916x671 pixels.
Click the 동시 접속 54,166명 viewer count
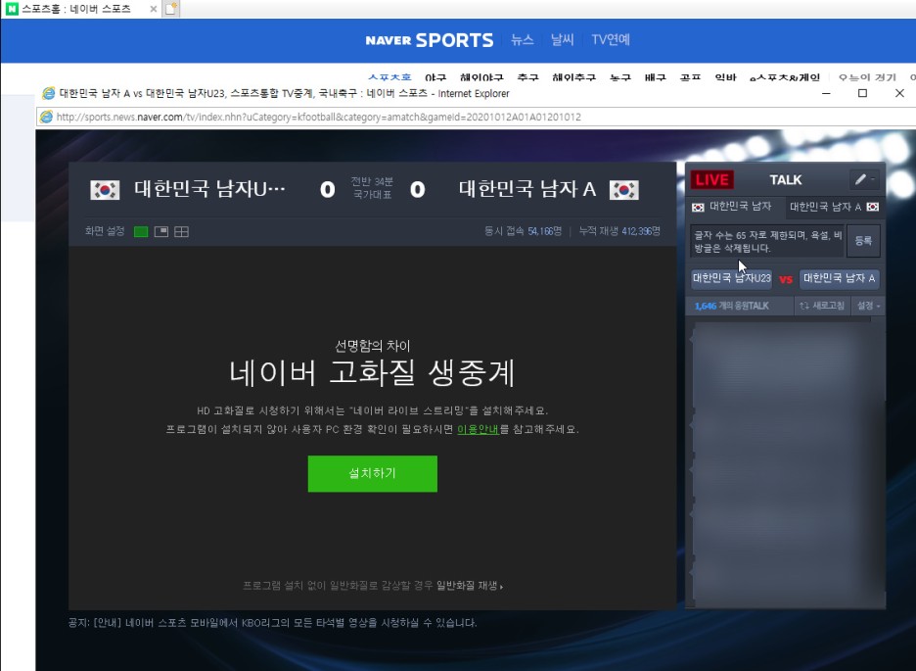pyautogui.click(x=523, y=231)
